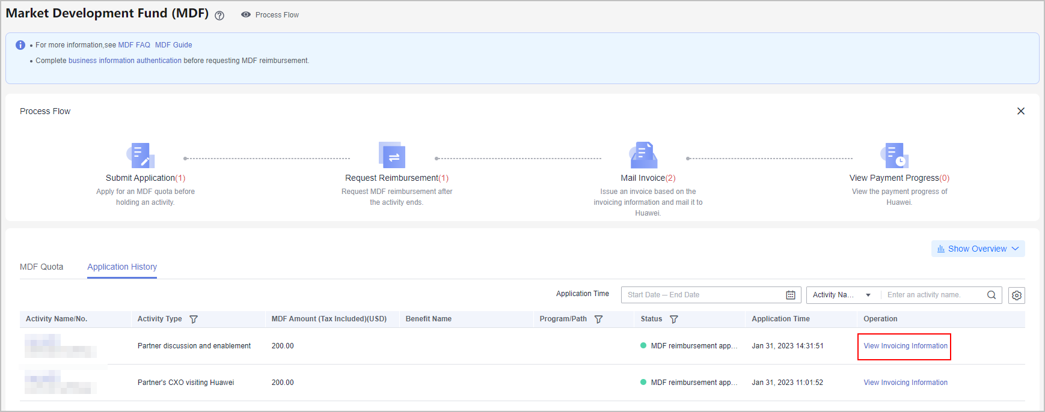Toggle Process Flow eye icon in header
The width and height of the screenshot is (1045, 412).
(246, 14)
